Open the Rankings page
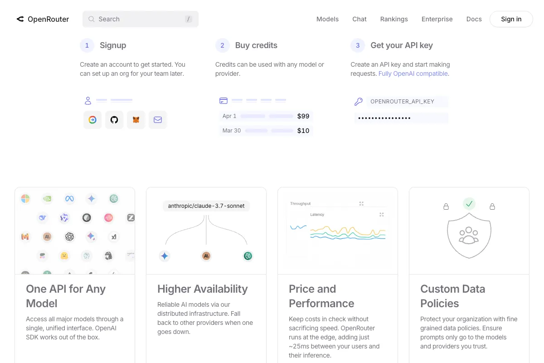This screenshot has height=363, width=544. click(x=394, y=19)
